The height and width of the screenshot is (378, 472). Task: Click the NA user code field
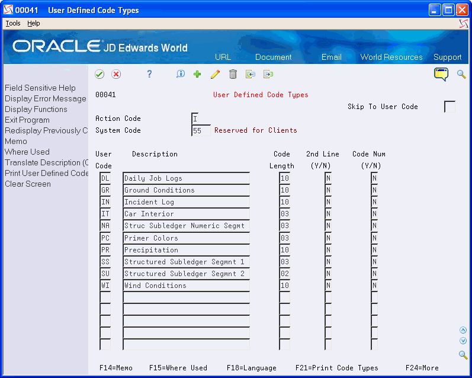tap(105, 226)
